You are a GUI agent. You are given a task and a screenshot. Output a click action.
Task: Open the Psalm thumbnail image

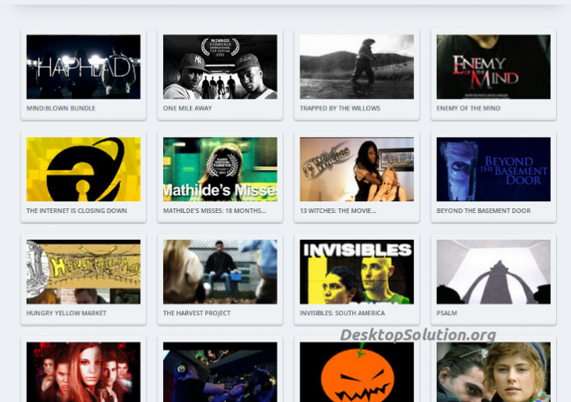[493, 272]
